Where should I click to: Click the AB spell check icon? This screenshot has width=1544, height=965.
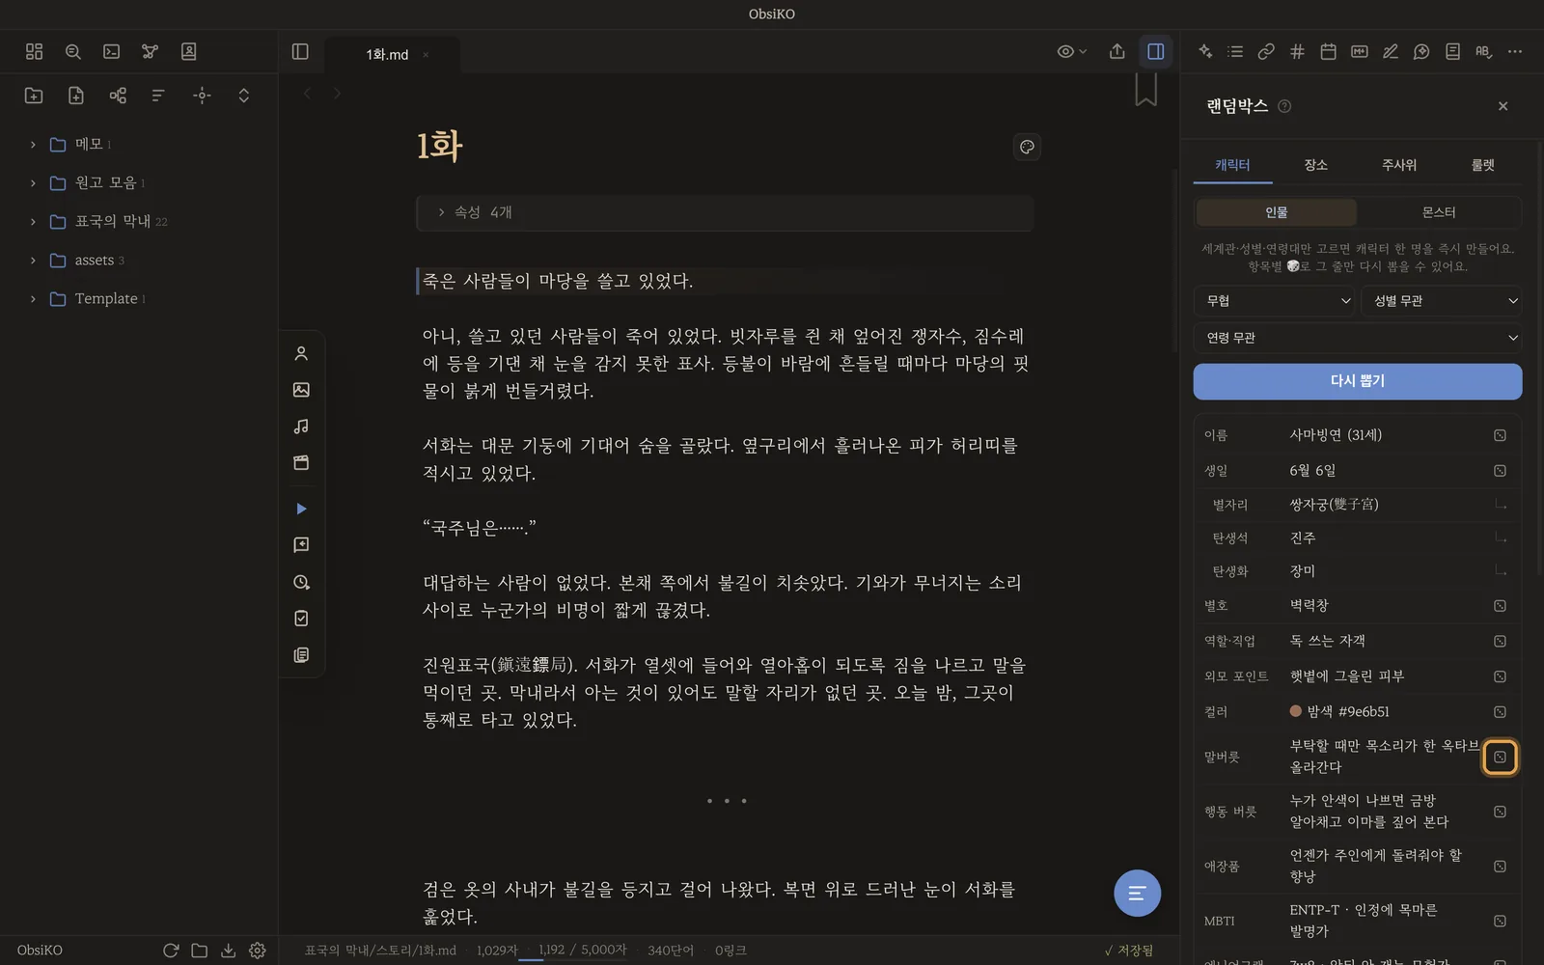[x=1483, y=52]
